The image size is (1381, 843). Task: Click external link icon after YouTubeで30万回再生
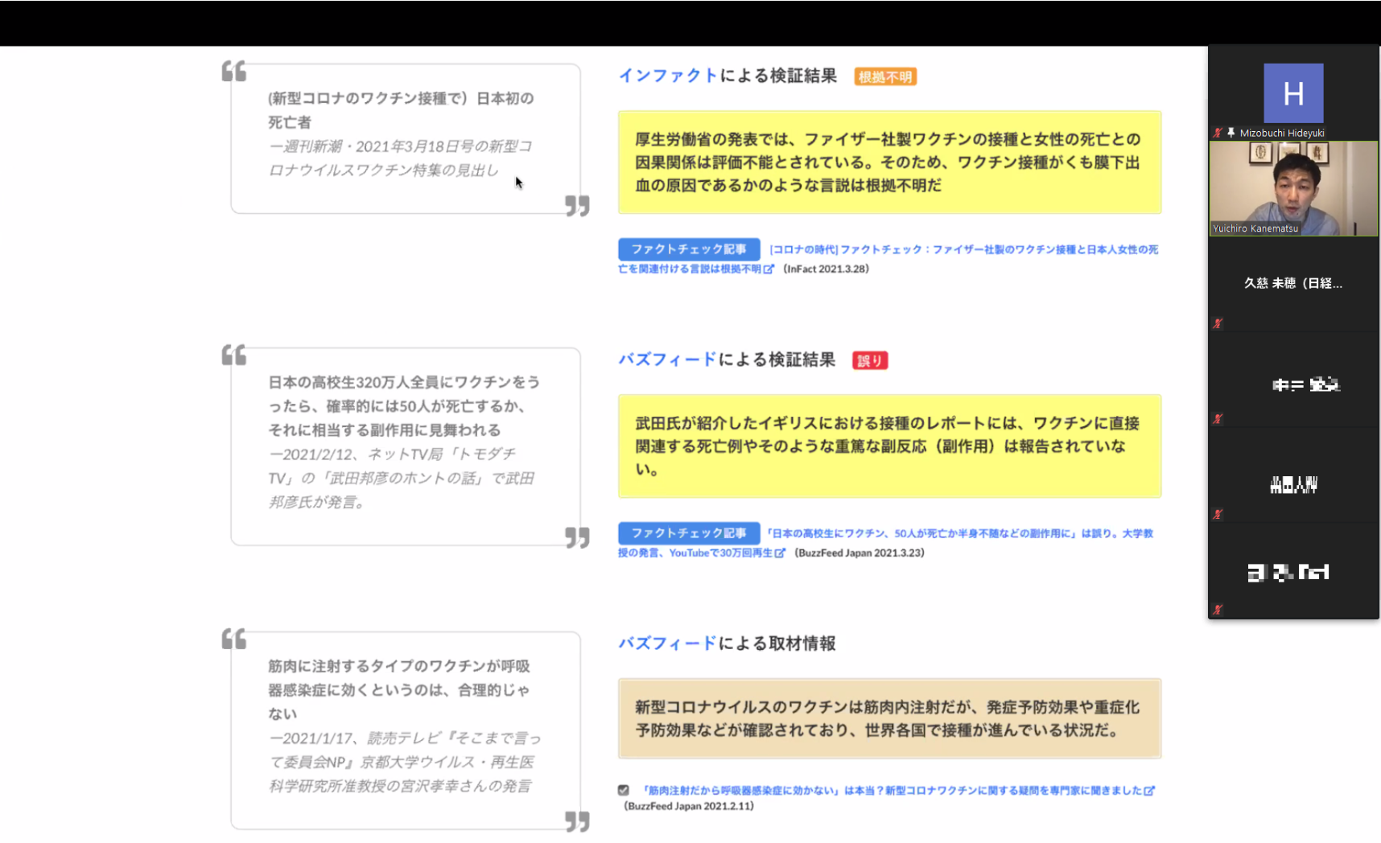click(x=780, y=553)
